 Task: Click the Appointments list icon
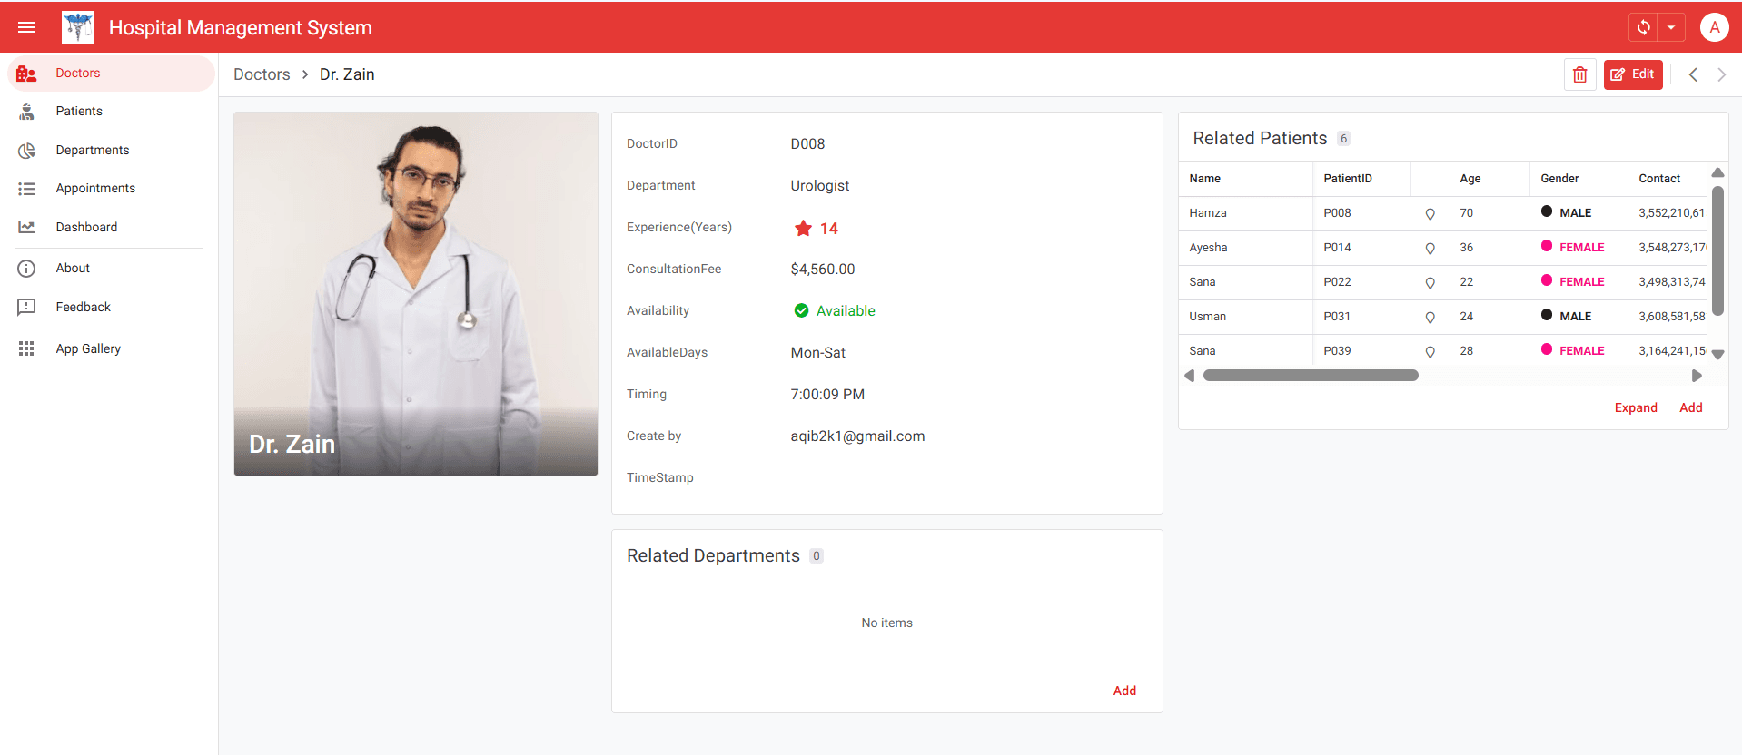coord(26,189)
